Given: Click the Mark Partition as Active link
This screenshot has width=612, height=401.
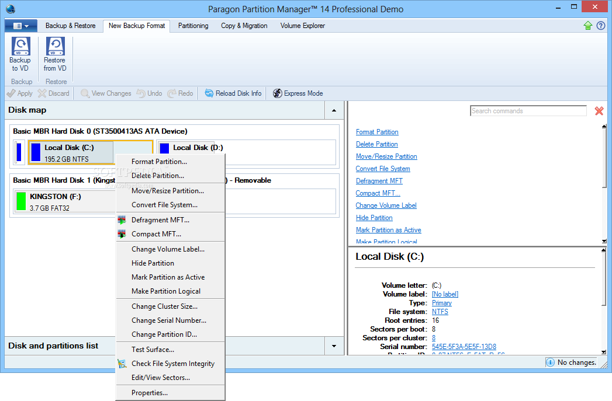Looking at the screenshot, I should point(388,230).
